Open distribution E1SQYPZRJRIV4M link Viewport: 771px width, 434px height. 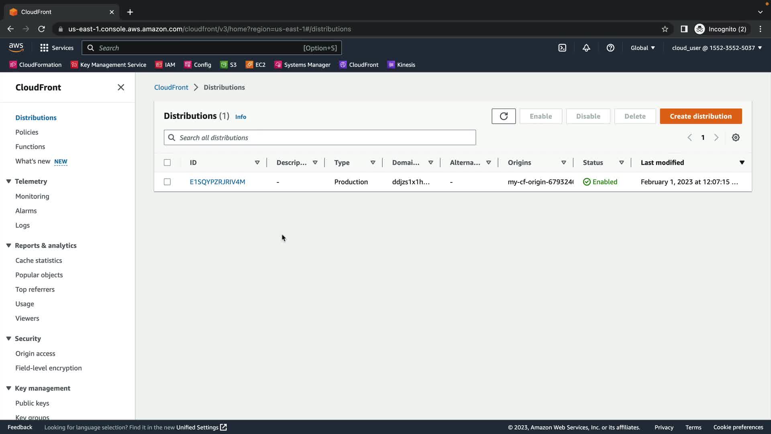click(217, 182)
